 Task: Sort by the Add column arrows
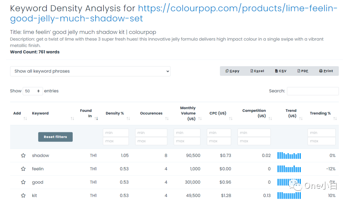click(25, 119)
